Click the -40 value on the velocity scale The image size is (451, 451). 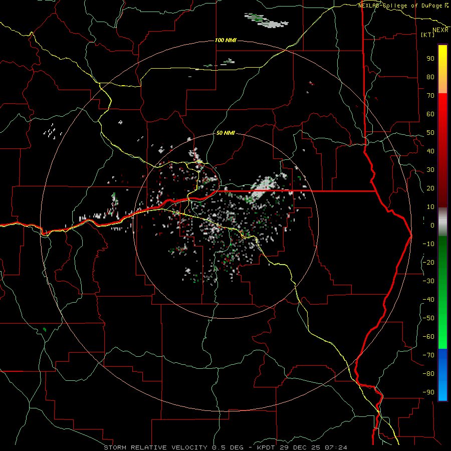428,300
